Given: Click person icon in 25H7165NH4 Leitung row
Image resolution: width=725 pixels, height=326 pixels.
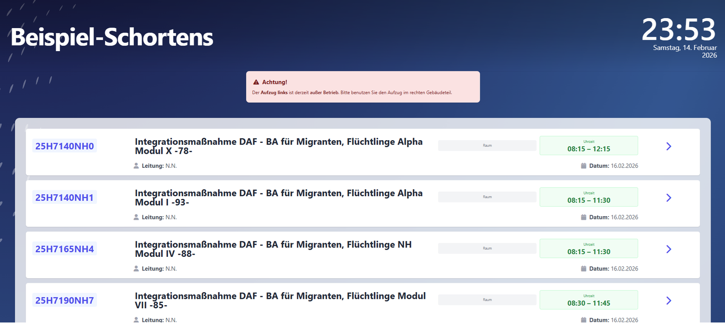Looking at the screenshot, I should coord(136,269).
